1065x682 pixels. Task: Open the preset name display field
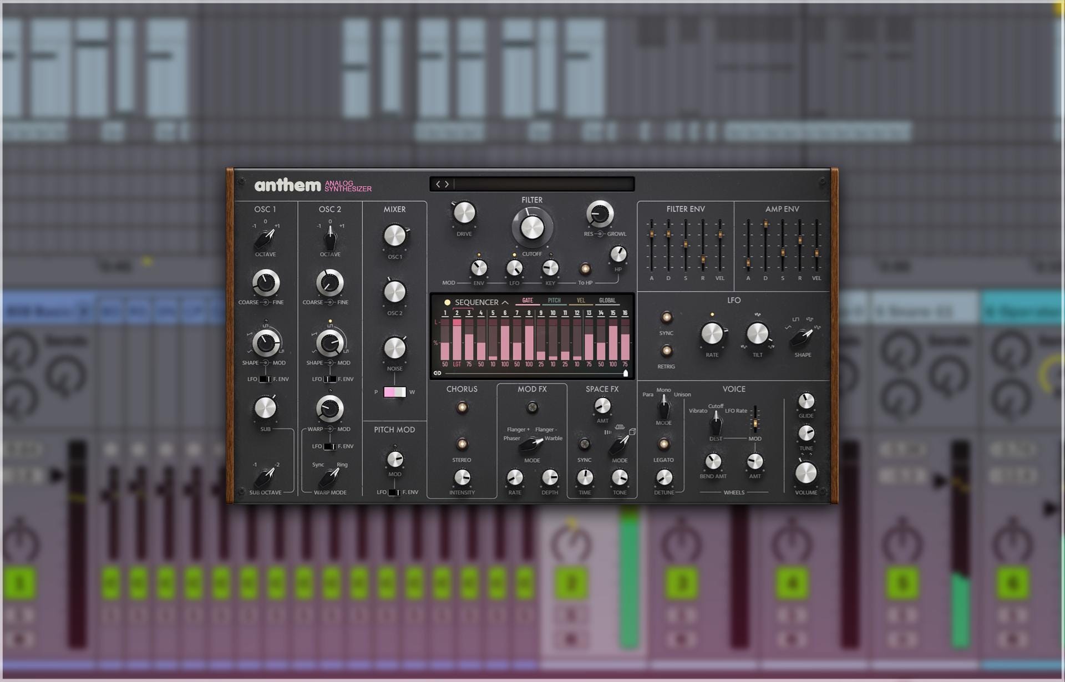click(x=544, y=184)
